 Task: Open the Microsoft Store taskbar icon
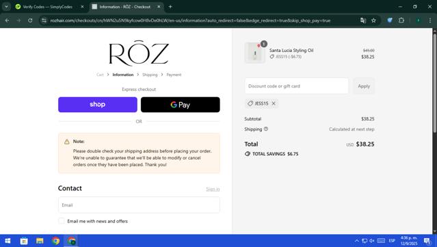click(24, 241)
